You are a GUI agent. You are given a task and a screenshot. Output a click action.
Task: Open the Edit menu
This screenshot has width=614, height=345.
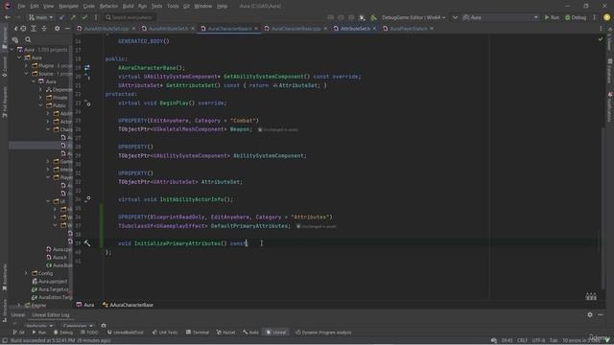[x=35, y=7]
